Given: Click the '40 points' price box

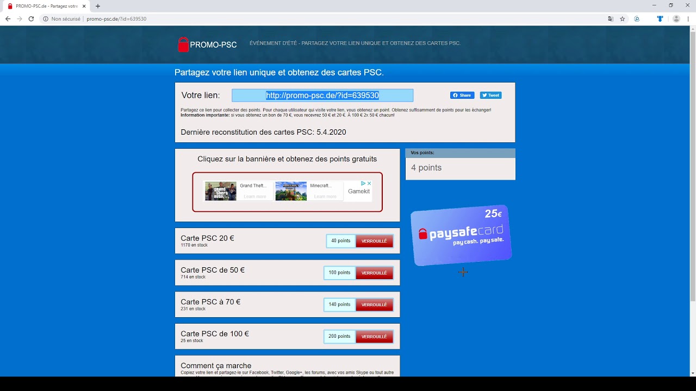Looking at the screenshot, I should pos(341,241).
